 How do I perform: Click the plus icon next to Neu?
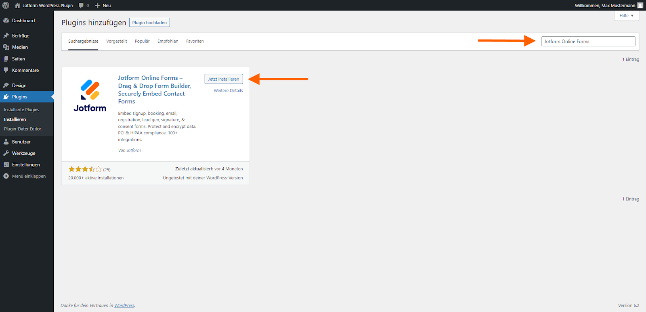click(97, 5)
